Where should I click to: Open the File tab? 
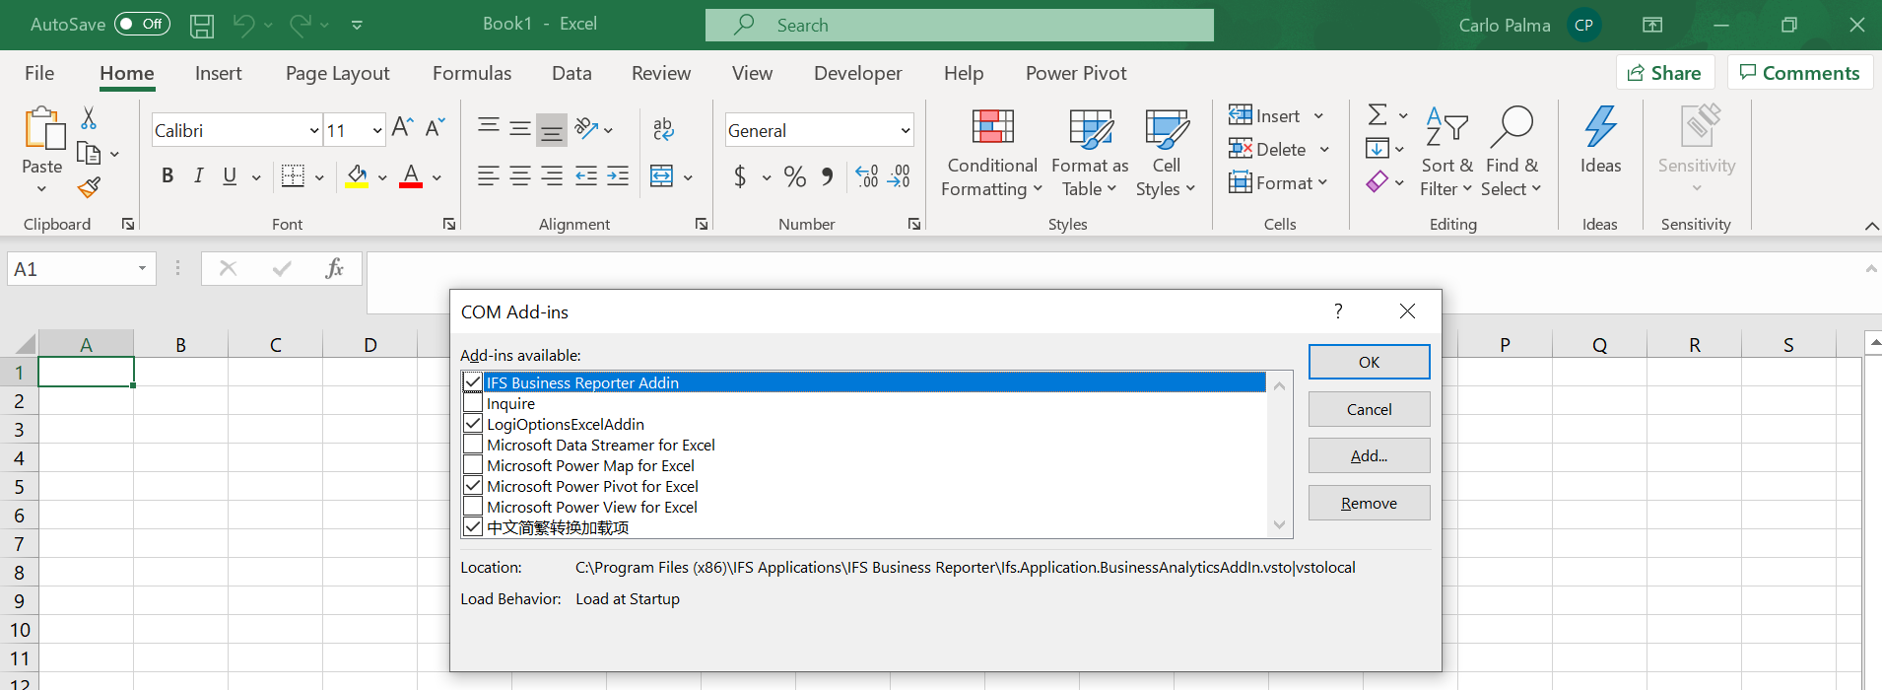[39, 73]
